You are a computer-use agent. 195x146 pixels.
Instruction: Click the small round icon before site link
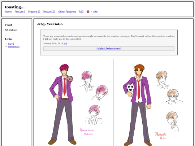pos(88,12)
